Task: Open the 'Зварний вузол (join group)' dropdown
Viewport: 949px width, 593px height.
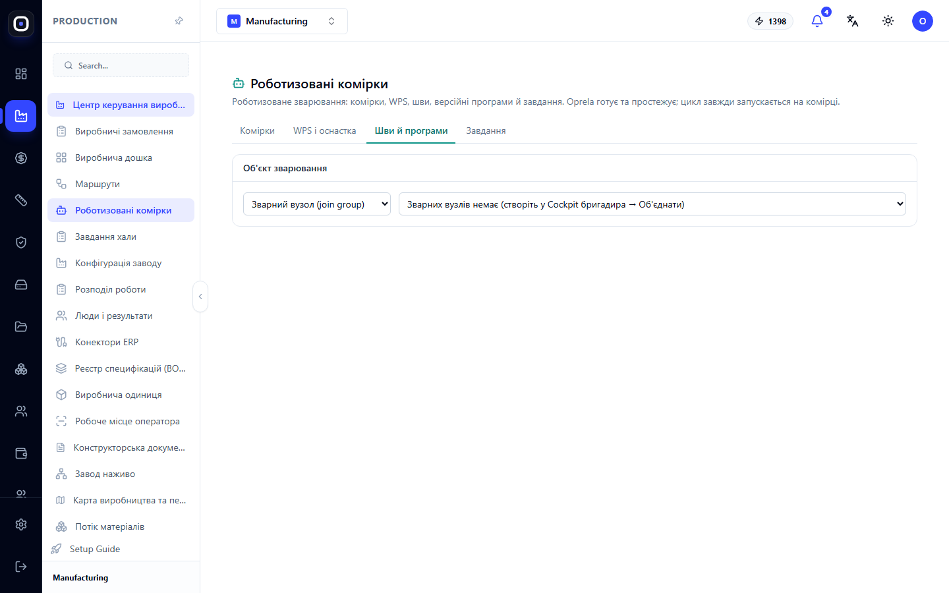Action: [x=317, y=204]
